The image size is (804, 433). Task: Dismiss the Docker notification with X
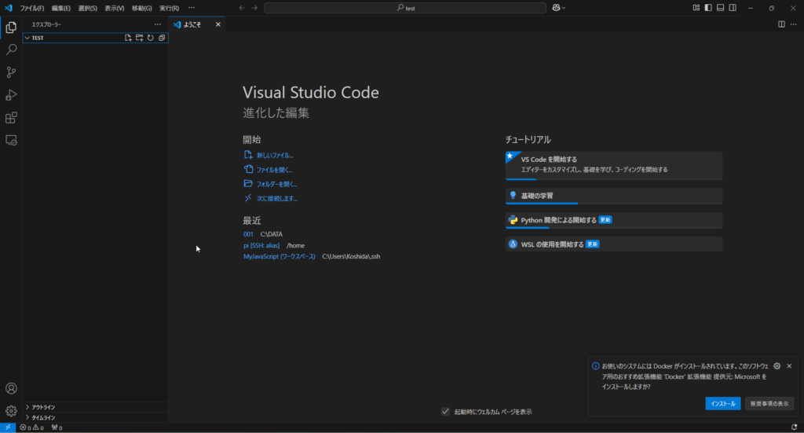coord(789,366)
